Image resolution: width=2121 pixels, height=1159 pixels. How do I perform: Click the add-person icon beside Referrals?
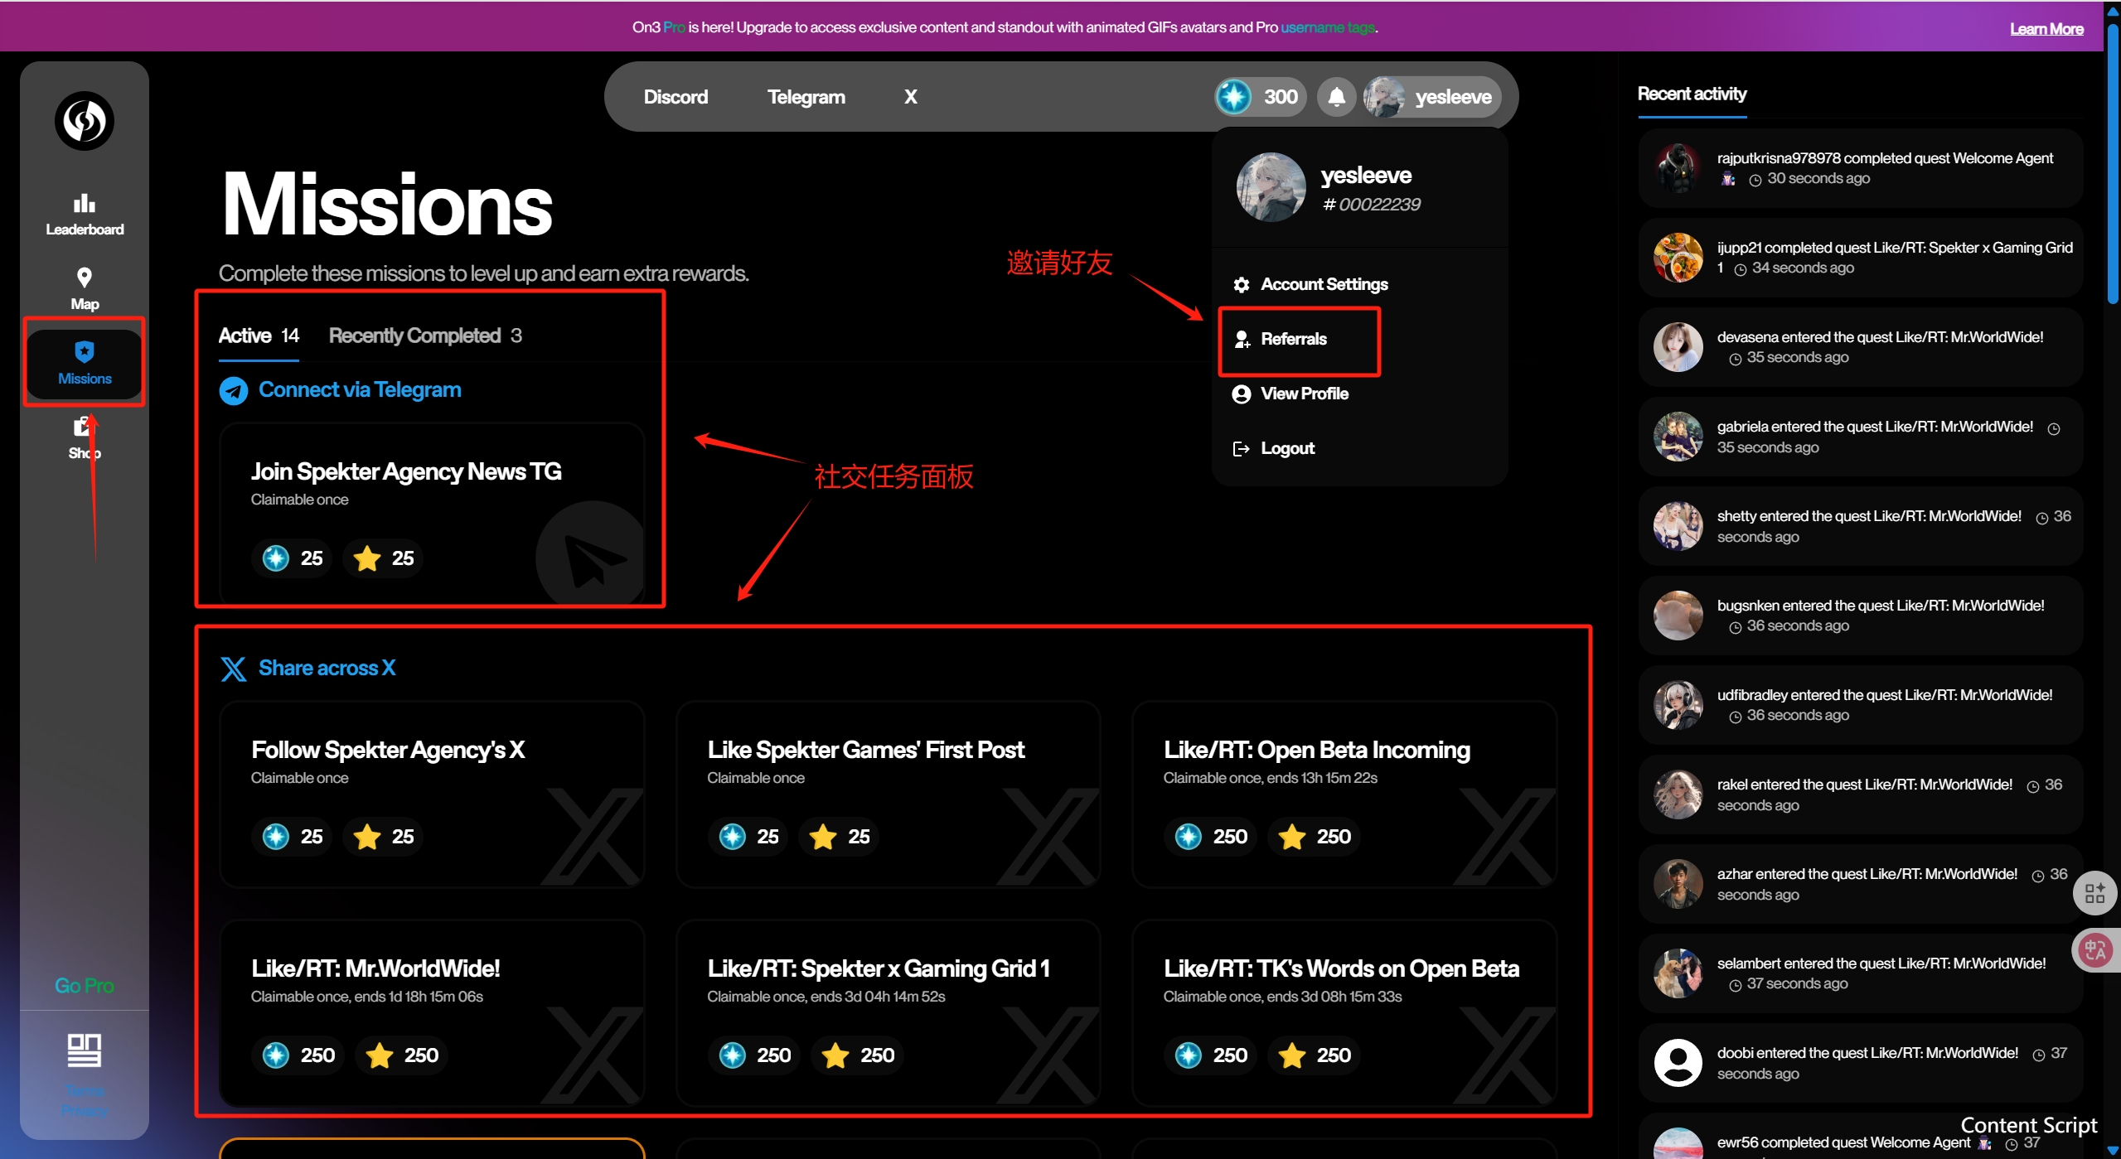[x=1242, y=339]
